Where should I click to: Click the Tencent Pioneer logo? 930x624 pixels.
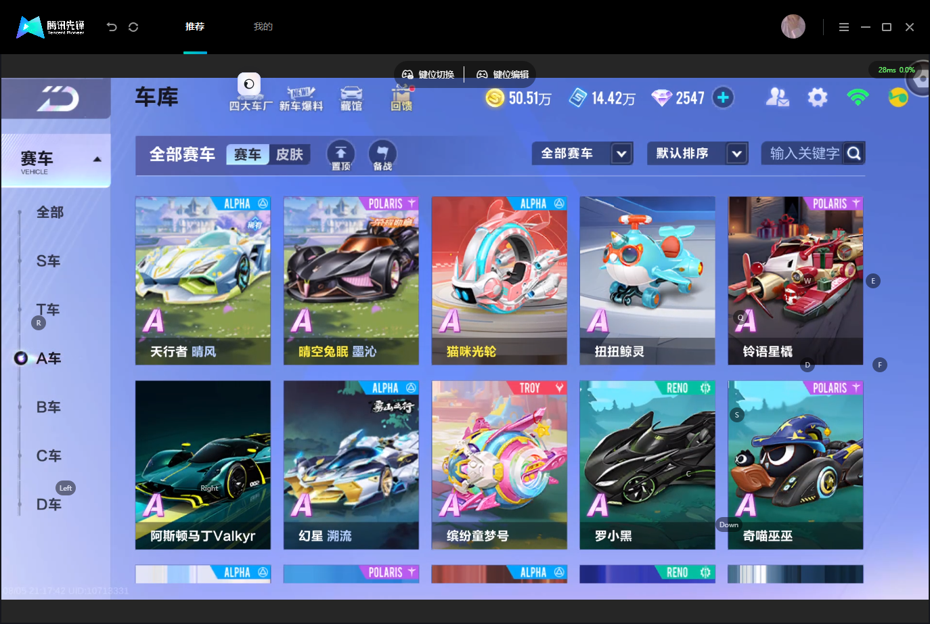[51, 27]
